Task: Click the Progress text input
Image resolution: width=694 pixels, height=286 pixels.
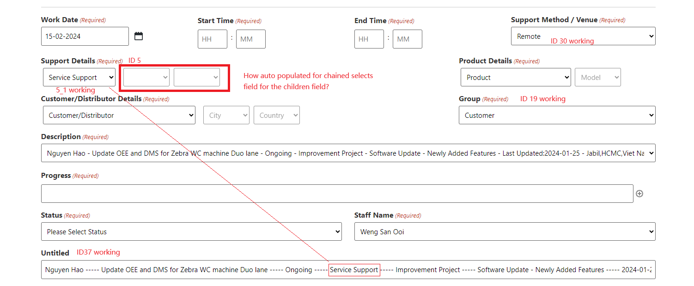Action: (x=337, y=194)
